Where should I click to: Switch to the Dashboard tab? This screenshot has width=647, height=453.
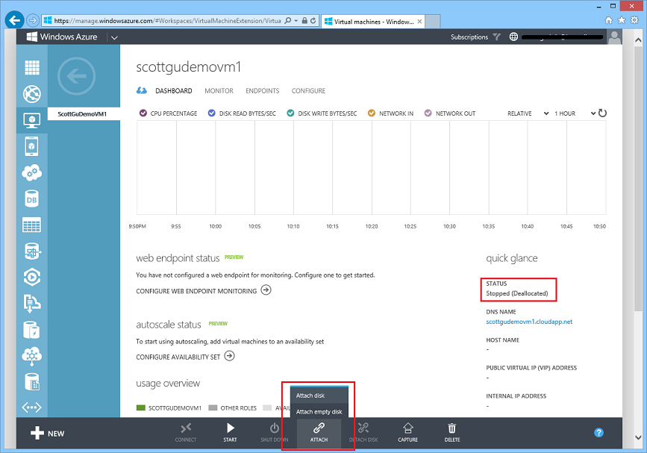point(174,91)
